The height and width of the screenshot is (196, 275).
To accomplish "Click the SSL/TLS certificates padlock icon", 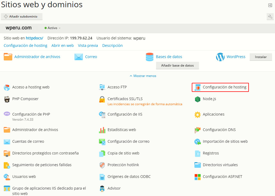I will [x=102, y=99].
